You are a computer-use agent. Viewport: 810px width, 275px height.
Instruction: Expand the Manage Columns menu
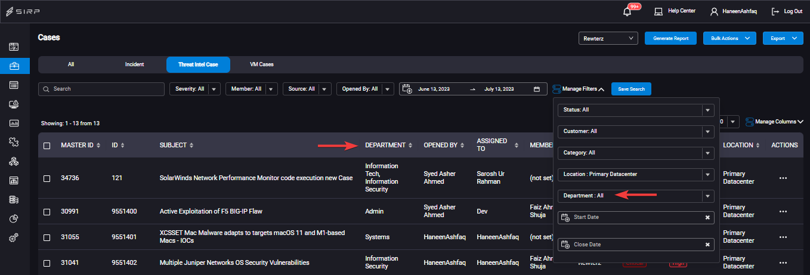click(775, 122)
